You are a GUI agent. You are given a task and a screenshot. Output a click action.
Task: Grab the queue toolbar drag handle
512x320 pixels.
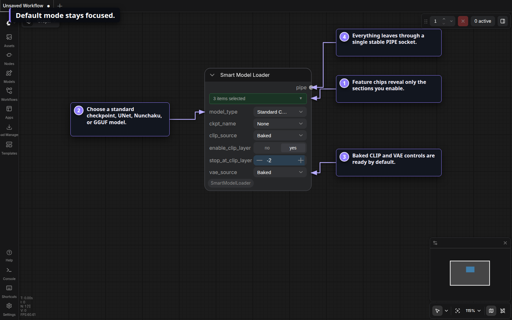[426, 21]
